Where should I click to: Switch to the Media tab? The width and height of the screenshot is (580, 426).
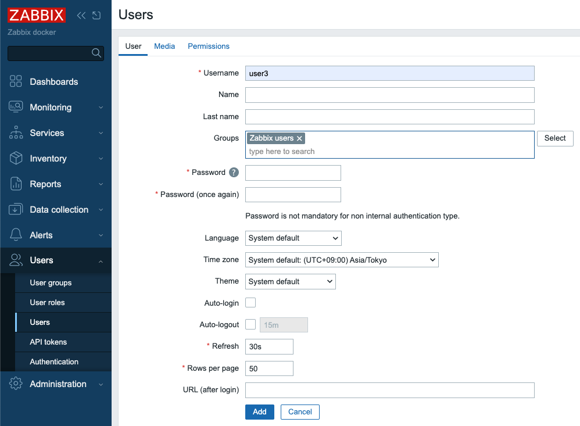(x=164, y=46)
